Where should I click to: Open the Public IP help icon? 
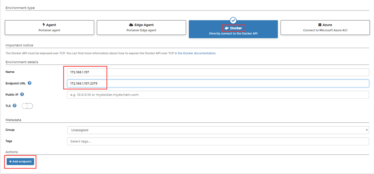click(22, 94)
